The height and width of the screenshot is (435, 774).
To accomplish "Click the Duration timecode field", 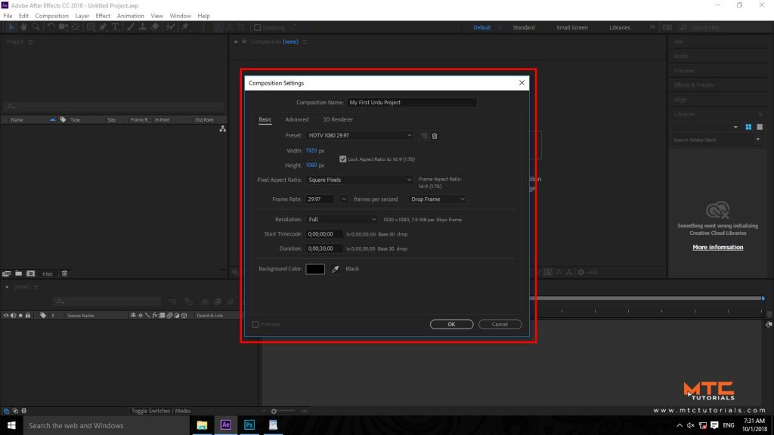I will click(324, 248).
